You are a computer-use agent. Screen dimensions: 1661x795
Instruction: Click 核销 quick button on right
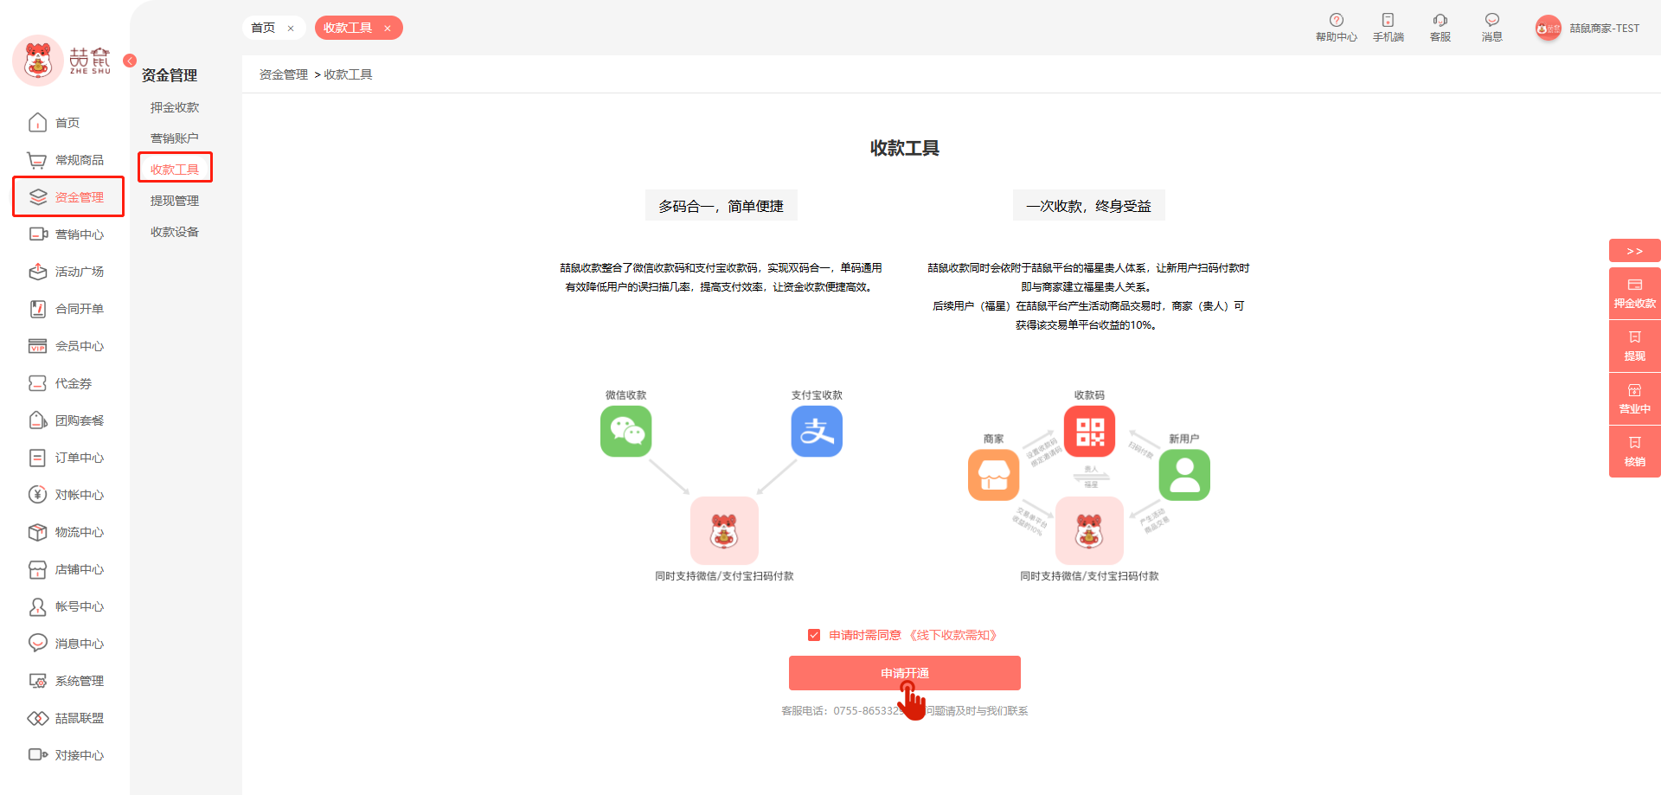pyautogui.click(x=1635, y=452)
